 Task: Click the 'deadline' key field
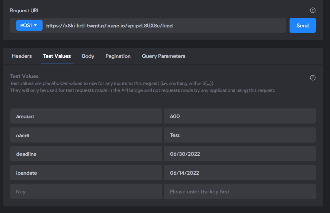point(86,154)
